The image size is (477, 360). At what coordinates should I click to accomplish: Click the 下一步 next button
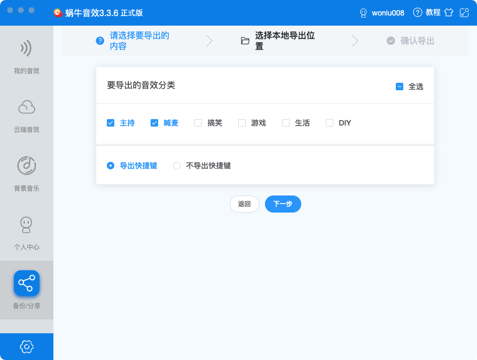coord(283,204)
